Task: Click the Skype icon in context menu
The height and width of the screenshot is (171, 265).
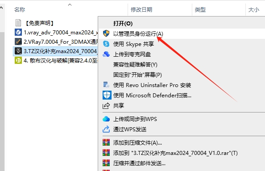Action: [106, 44]
